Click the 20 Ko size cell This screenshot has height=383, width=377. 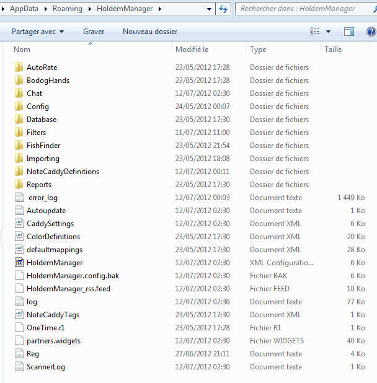(356, 237)
